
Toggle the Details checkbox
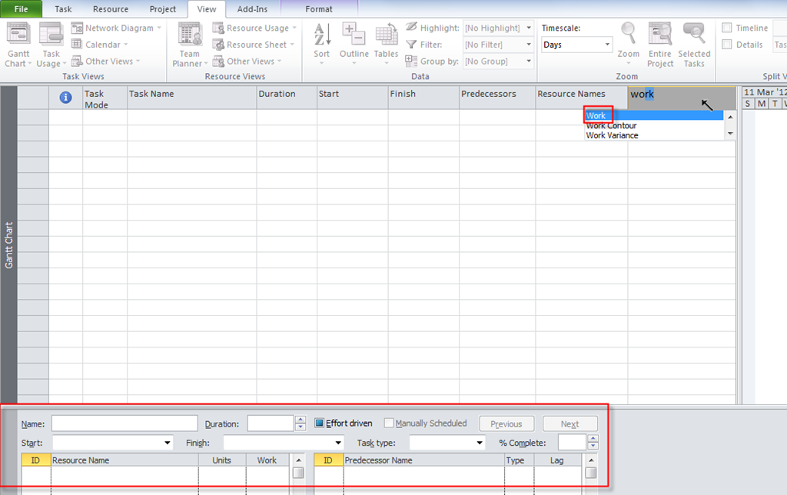(727, 45)
